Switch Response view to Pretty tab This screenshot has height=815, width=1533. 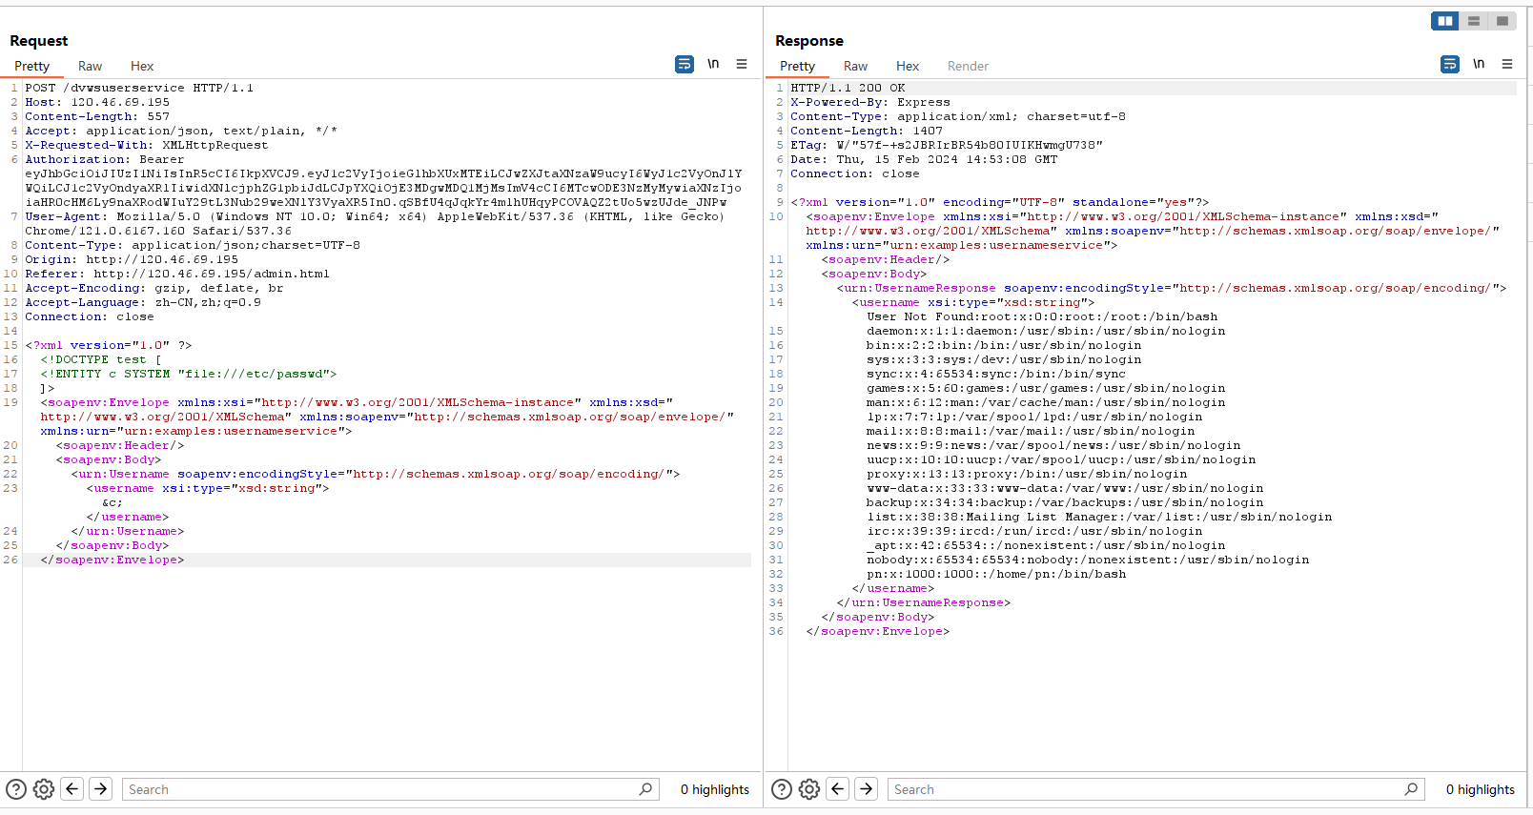click(797, 66)
